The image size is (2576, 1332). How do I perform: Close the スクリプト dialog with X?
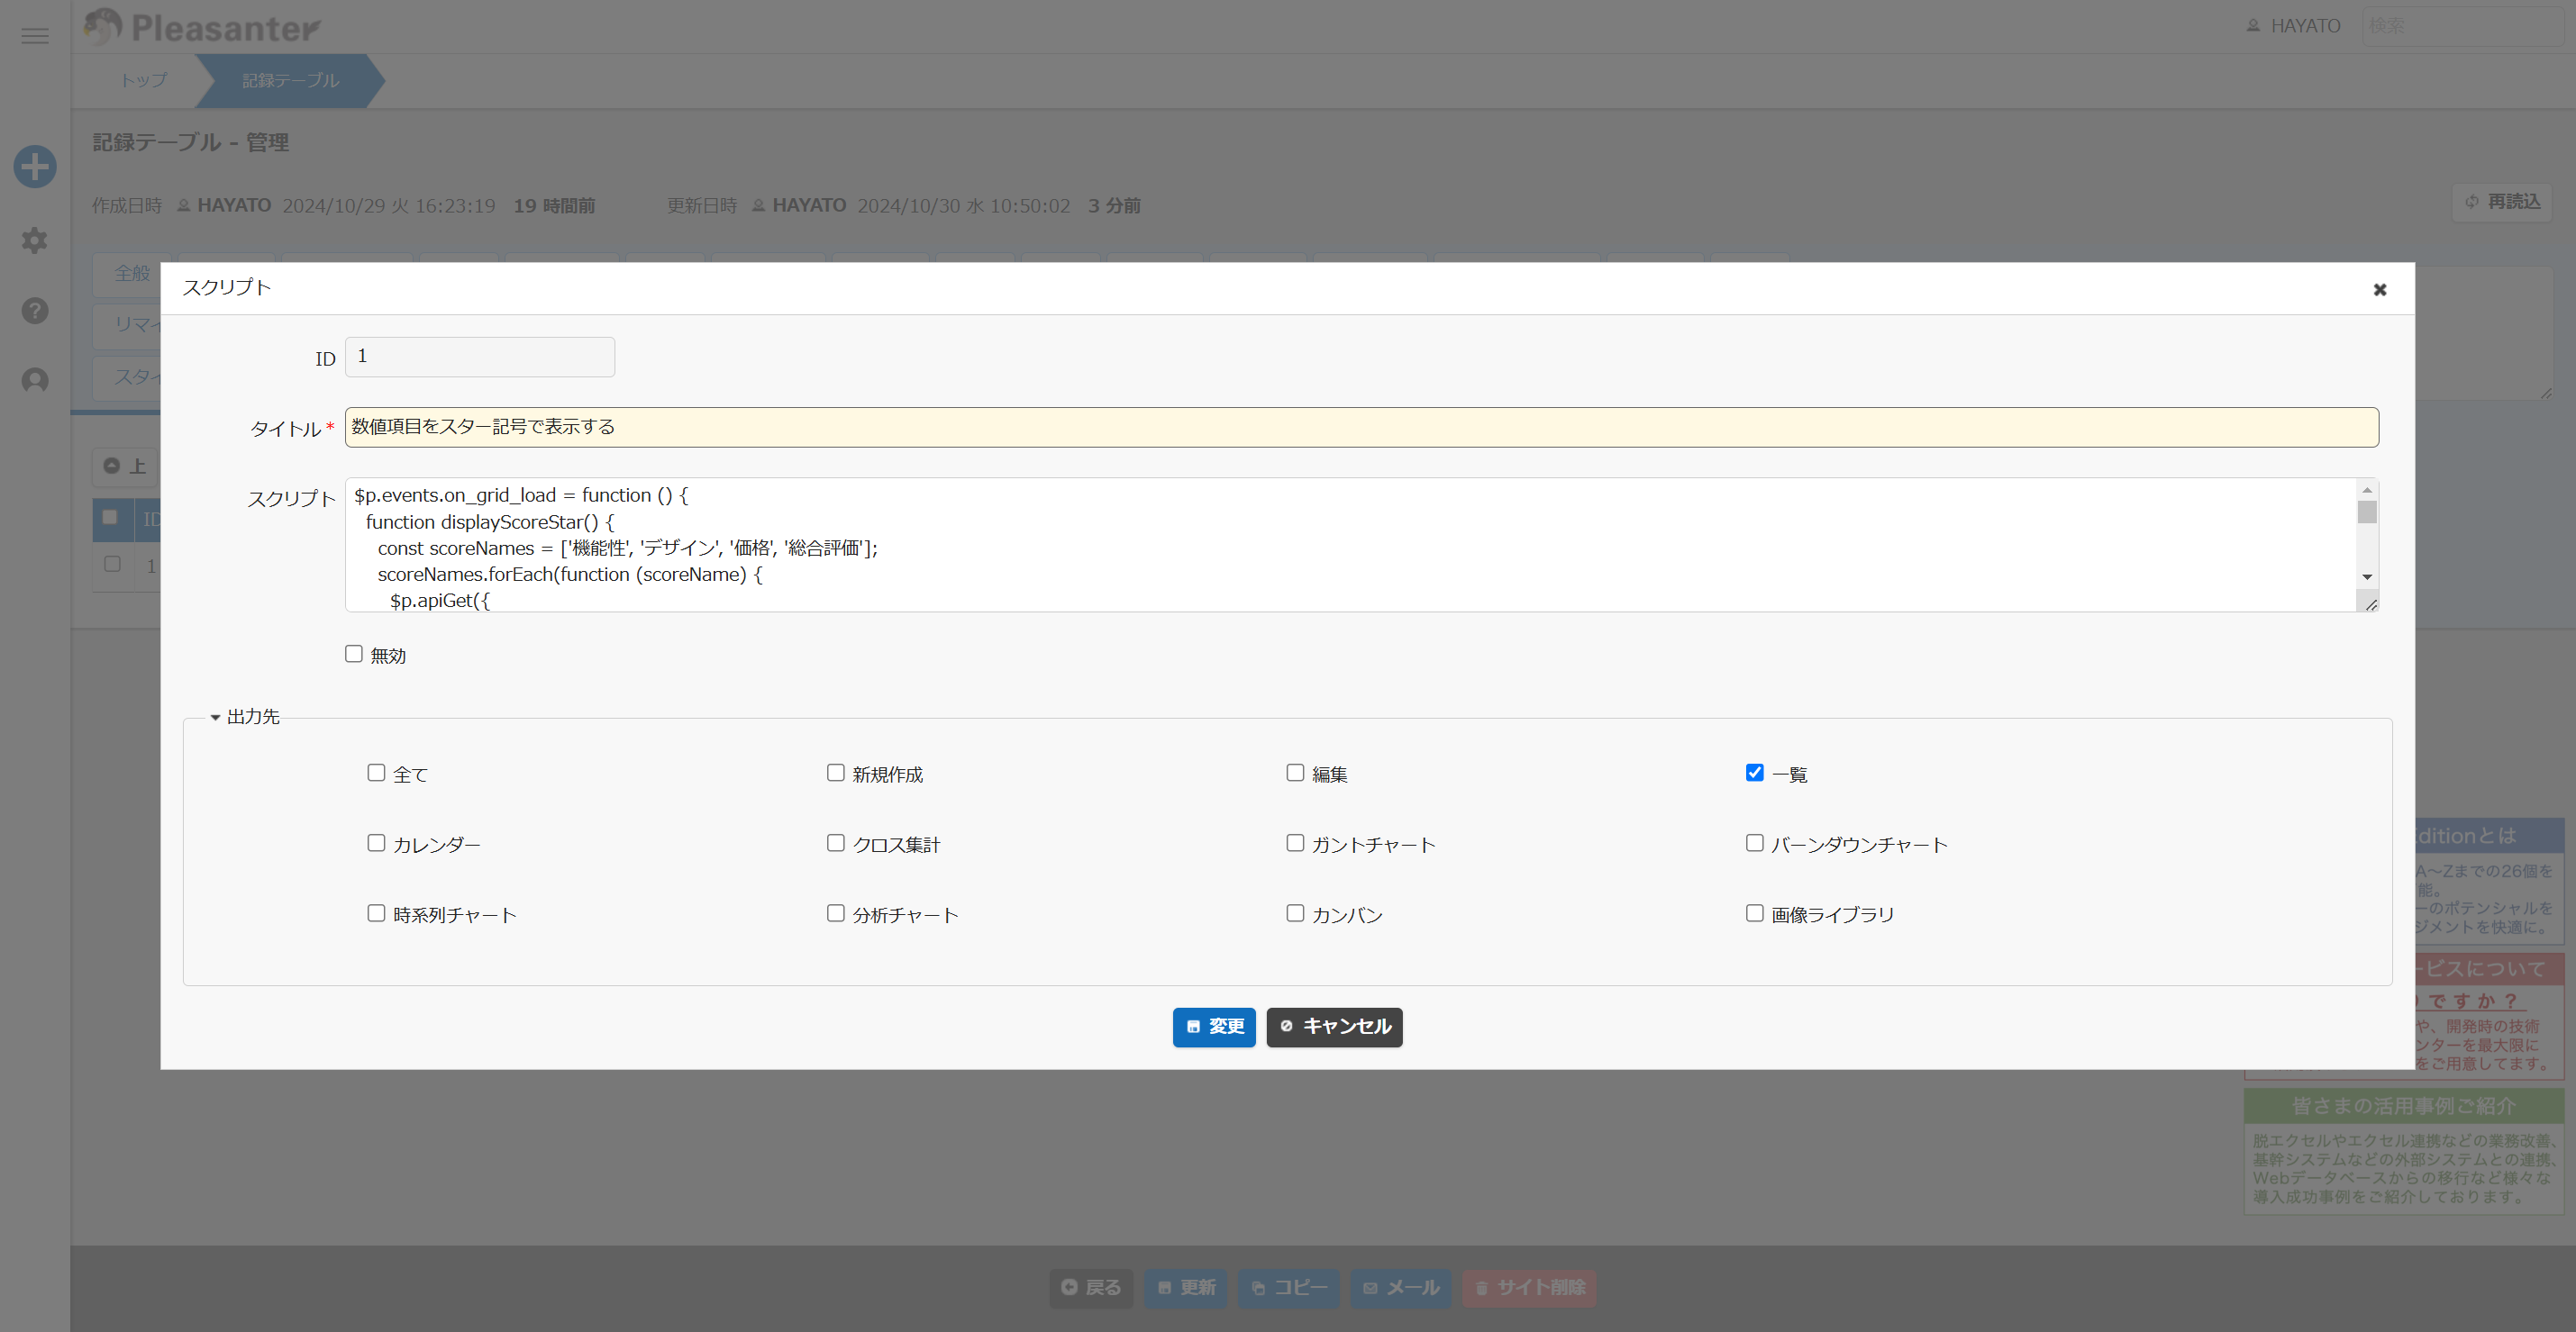(x=2380, y=290)
